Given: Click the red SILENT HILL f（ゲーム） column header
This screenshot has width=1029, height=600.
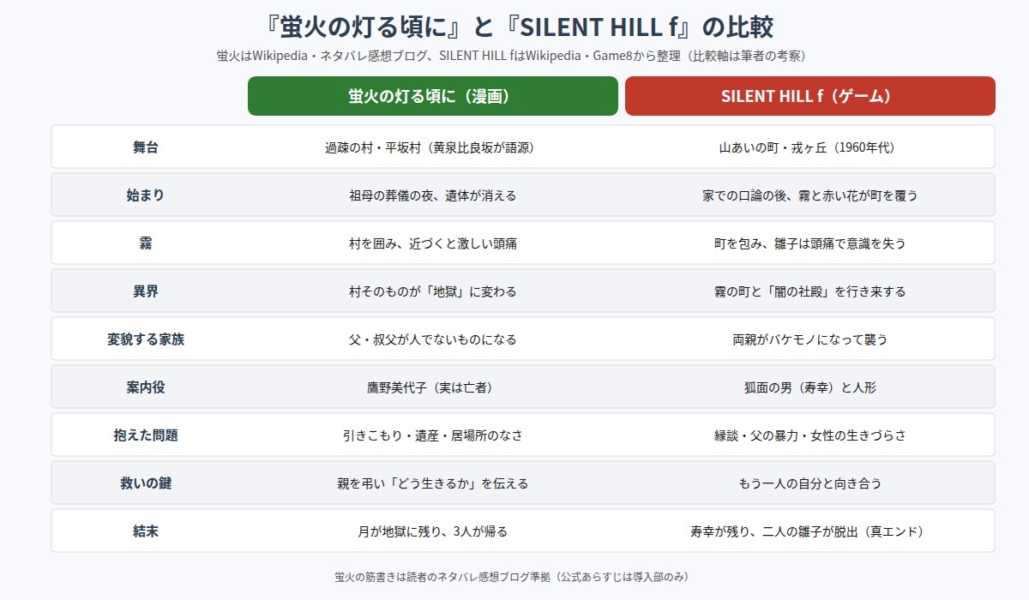Looking at the screenshot, I should point(810,96).
